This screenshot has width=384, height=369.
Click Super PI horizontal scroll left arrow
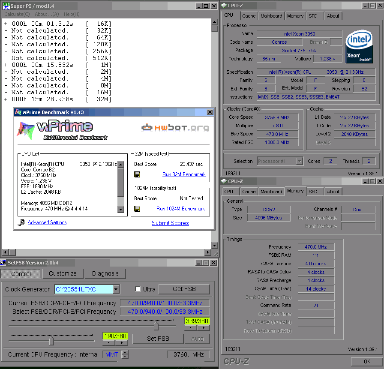click(x=5, y=252)
